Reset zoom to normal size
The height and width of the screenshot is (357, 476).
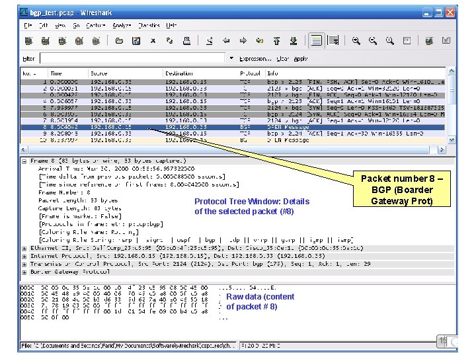pos(390,41)
